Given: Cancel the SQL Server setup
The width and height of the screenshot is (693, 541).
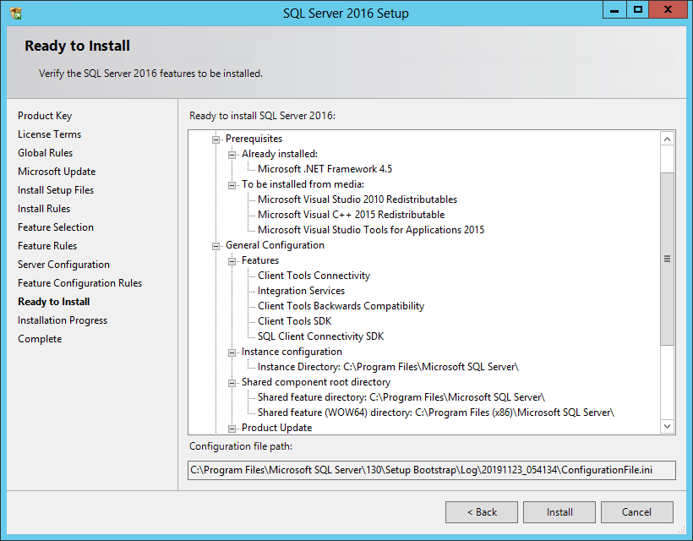Looking at the screenshot, I should click(637, 512).
